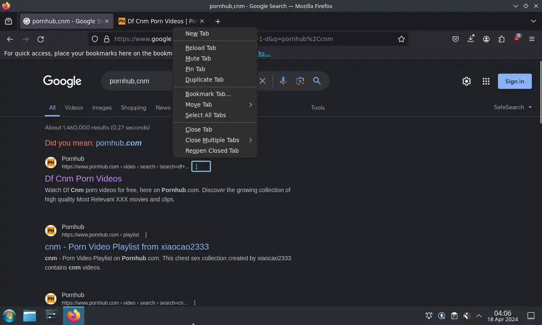
Task: Submit search with the magnifier icon
Action: point(317,81)
